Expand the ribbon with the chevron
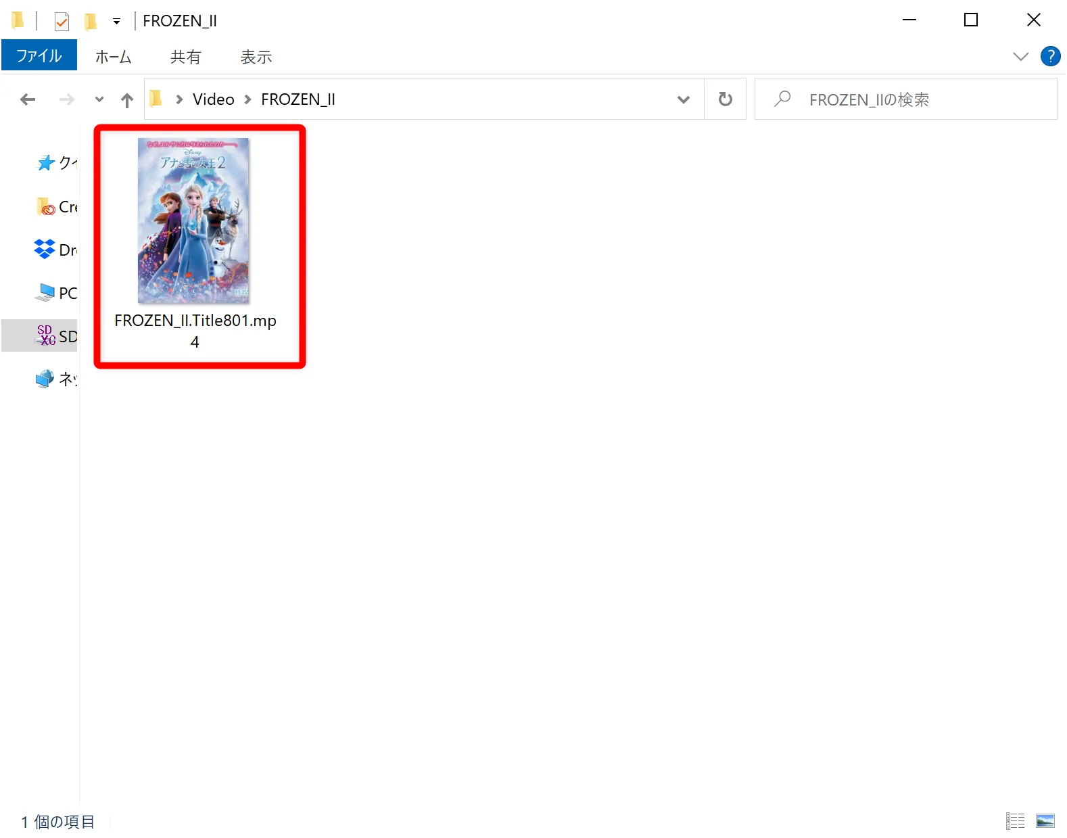 pos(1020,57)
